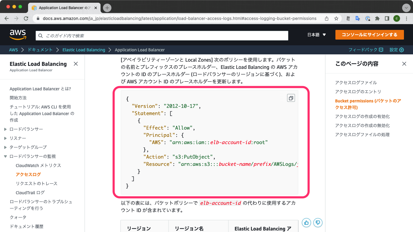Click "s3:PutObject" value in code
The height and width of the screenshot is (232, 413).
[x=192, y=157]
